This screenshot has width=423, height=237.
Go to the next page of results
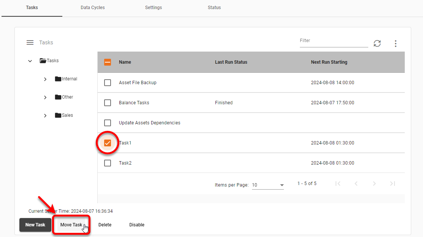point(374,184)
